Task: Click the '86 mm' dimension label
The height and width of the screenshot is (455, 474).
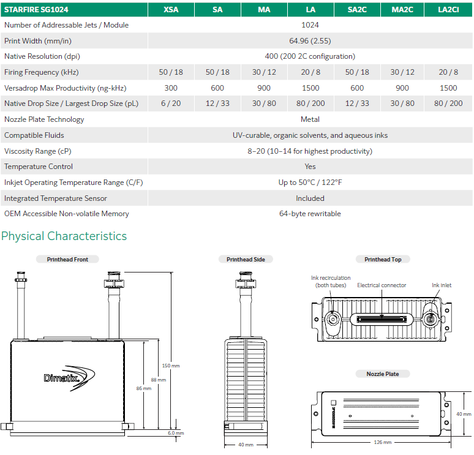Action: [x=143, y=388]
